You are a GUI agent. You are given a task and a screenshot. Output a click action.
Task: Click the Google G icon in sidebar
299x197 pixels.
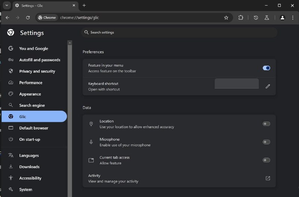(11, 49)
